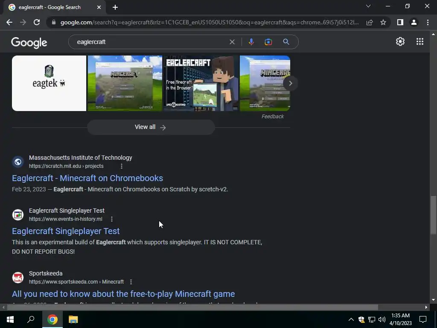Screen dimensions: 437x328
Task: Bookmark this page with star icon
Action: (x=383, y=22)
